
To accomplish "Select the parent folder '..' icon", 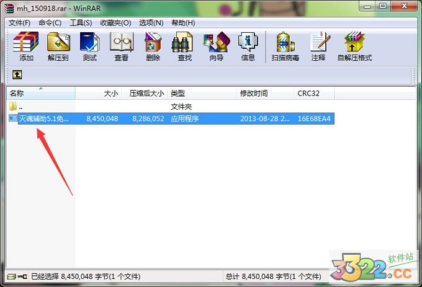I will click(13, 106).
